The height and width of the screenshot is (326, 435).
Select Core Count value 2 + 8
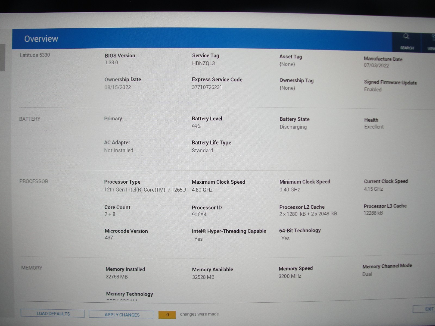(110, 214)
